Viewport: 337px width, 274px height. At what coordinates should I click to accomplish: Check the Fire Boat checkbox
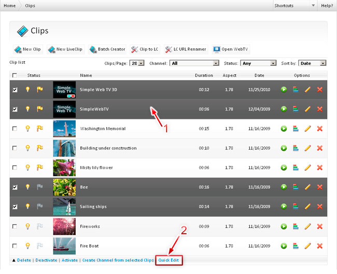pos(15,246)
